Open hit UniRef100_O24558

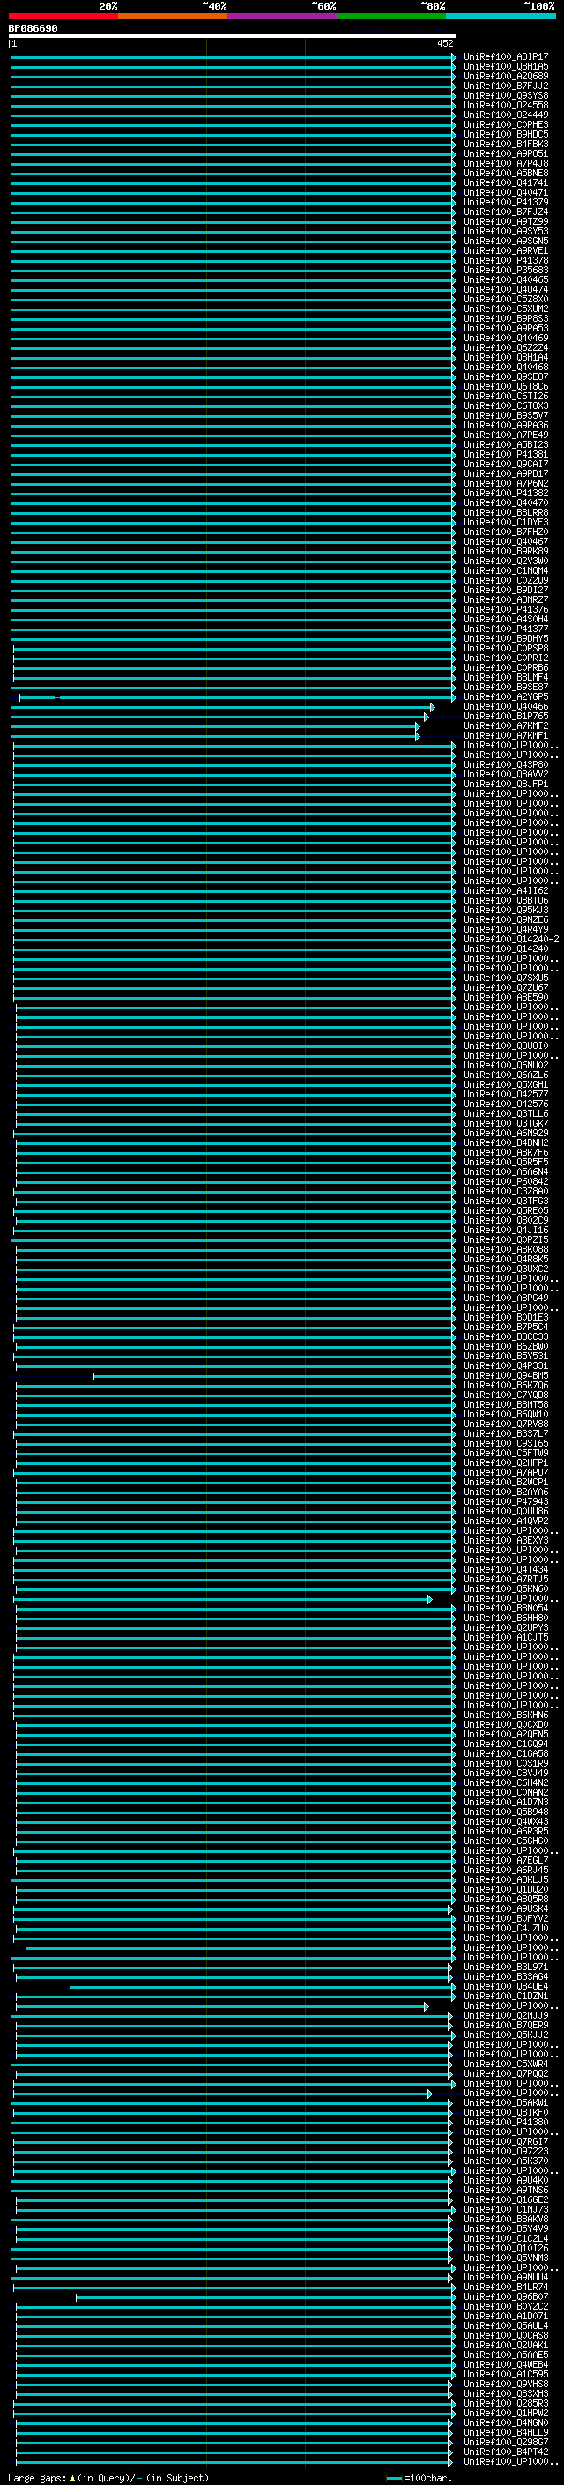pos(505,105)
